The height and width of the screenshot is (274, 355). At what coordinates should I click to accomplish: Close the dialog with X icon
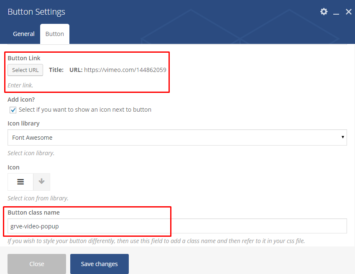348,12
